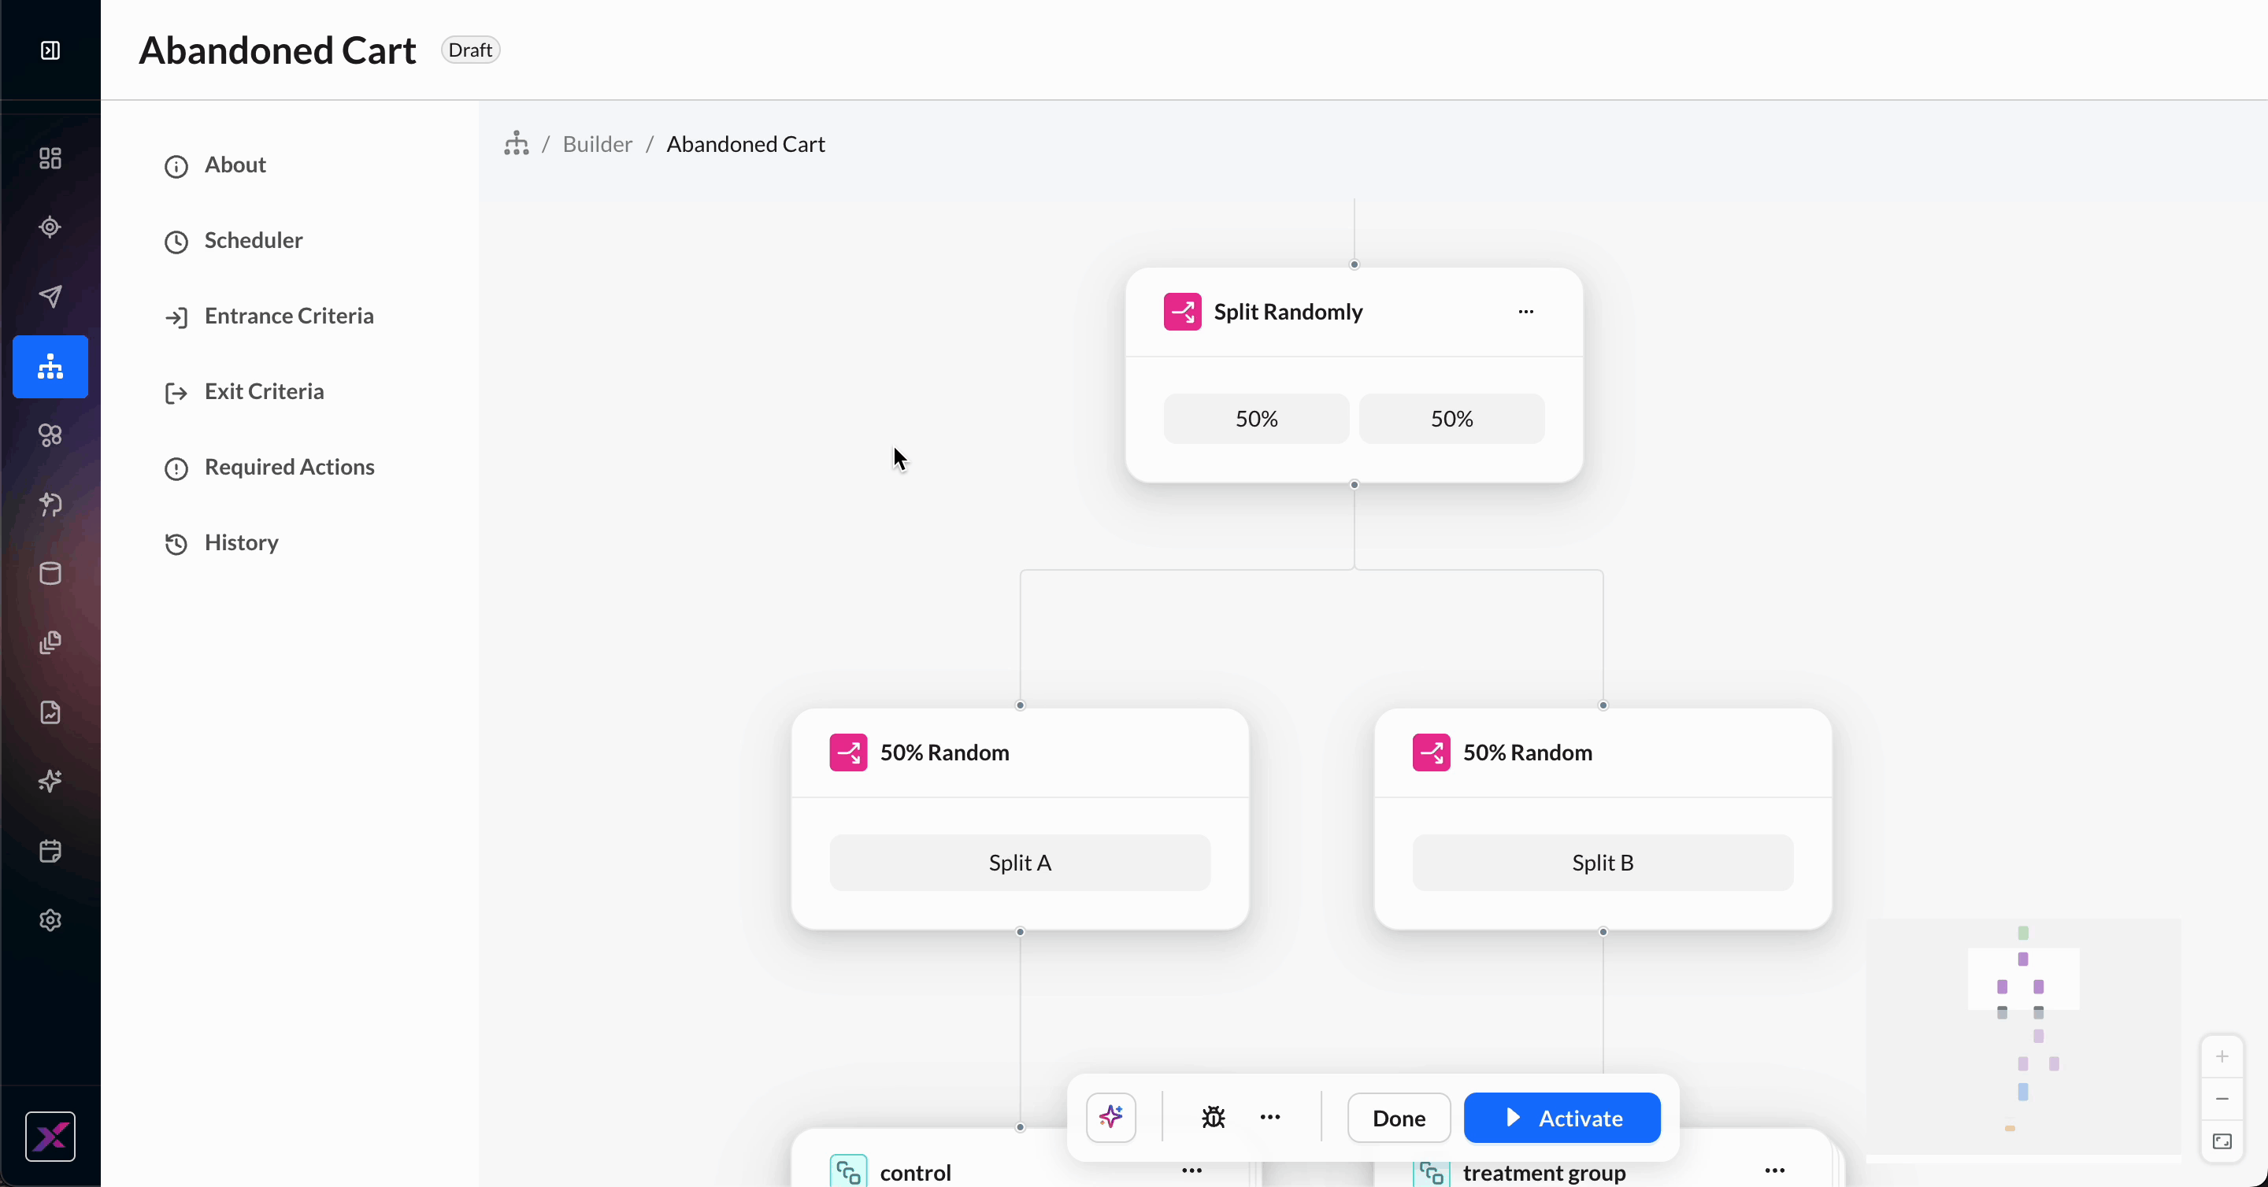Open the settings gear icon in the sidebar
Screen dimensions: 2268x1187
tap(50, 920)
